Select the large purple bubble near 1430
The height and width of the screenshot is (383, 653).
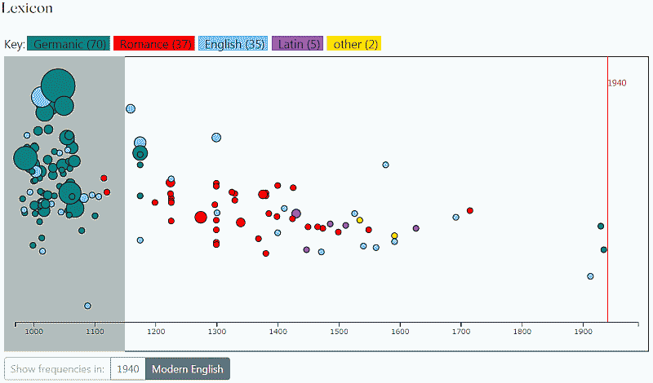(x=295, y=214)
